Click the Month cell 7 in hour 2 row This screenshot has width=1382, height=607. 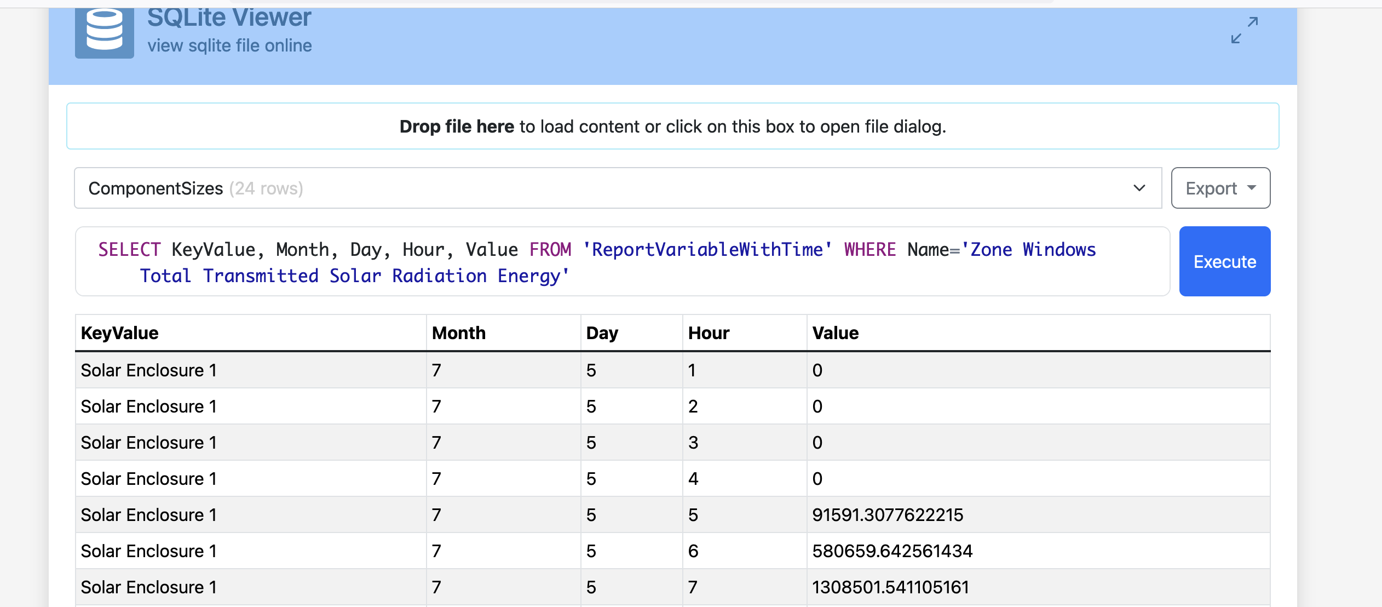504,406
